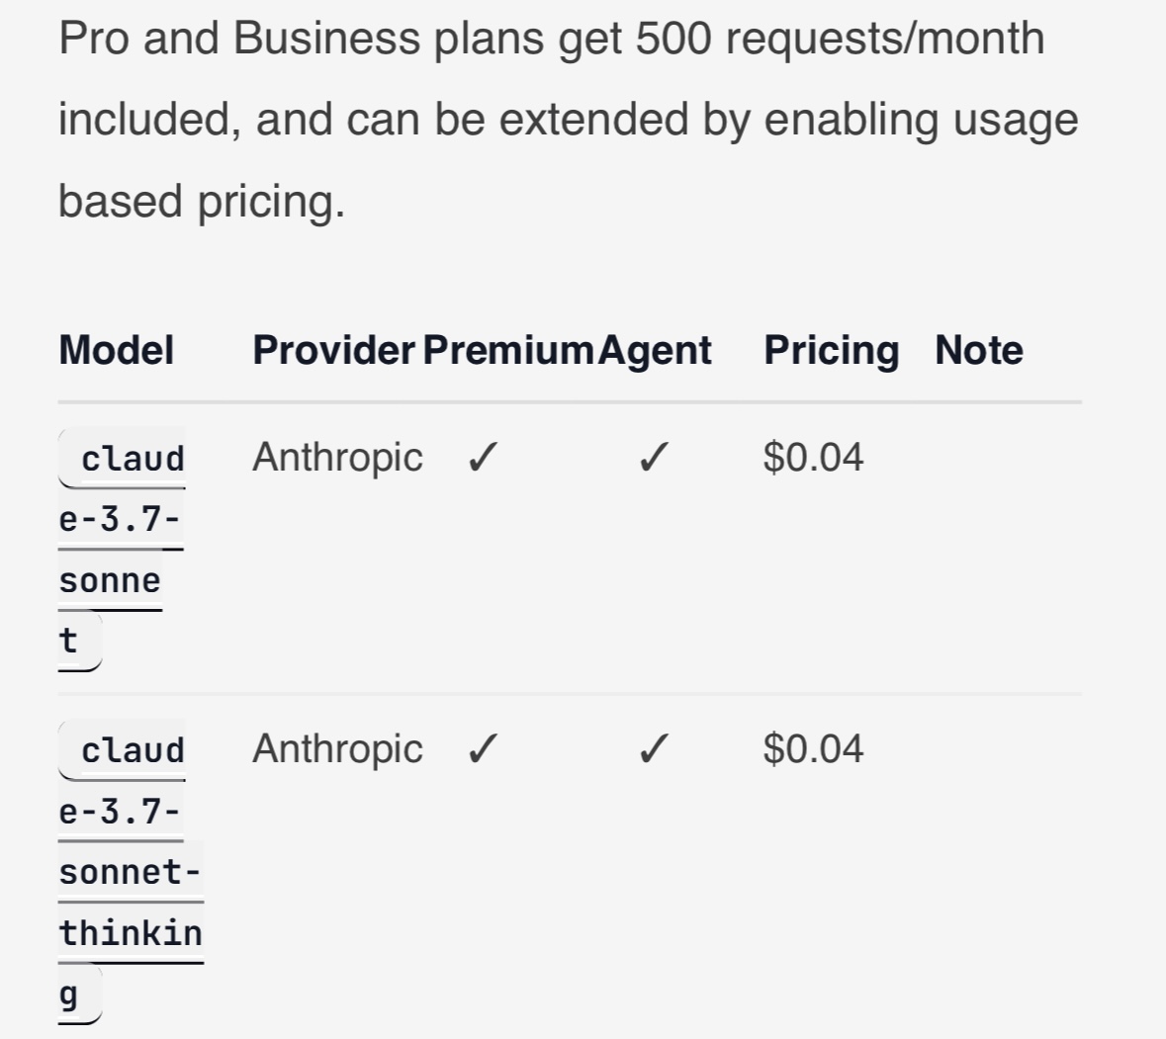
Task: Select the Provider column header
Action: point(334,350)
